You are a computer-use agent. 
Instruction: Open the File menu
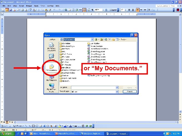(4, 6)
